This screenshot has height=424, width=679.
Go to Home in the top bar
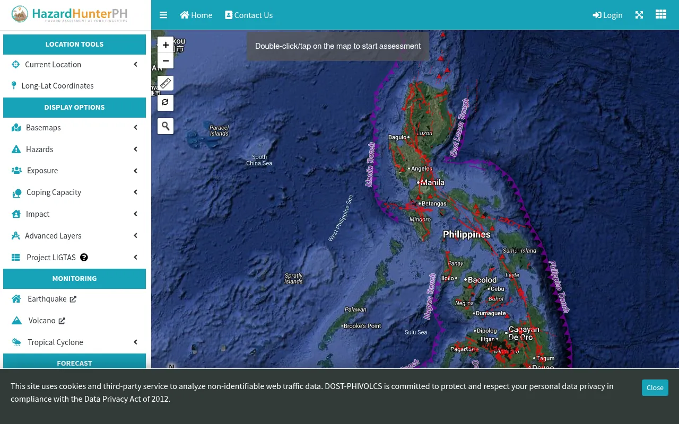click(196, 15)
